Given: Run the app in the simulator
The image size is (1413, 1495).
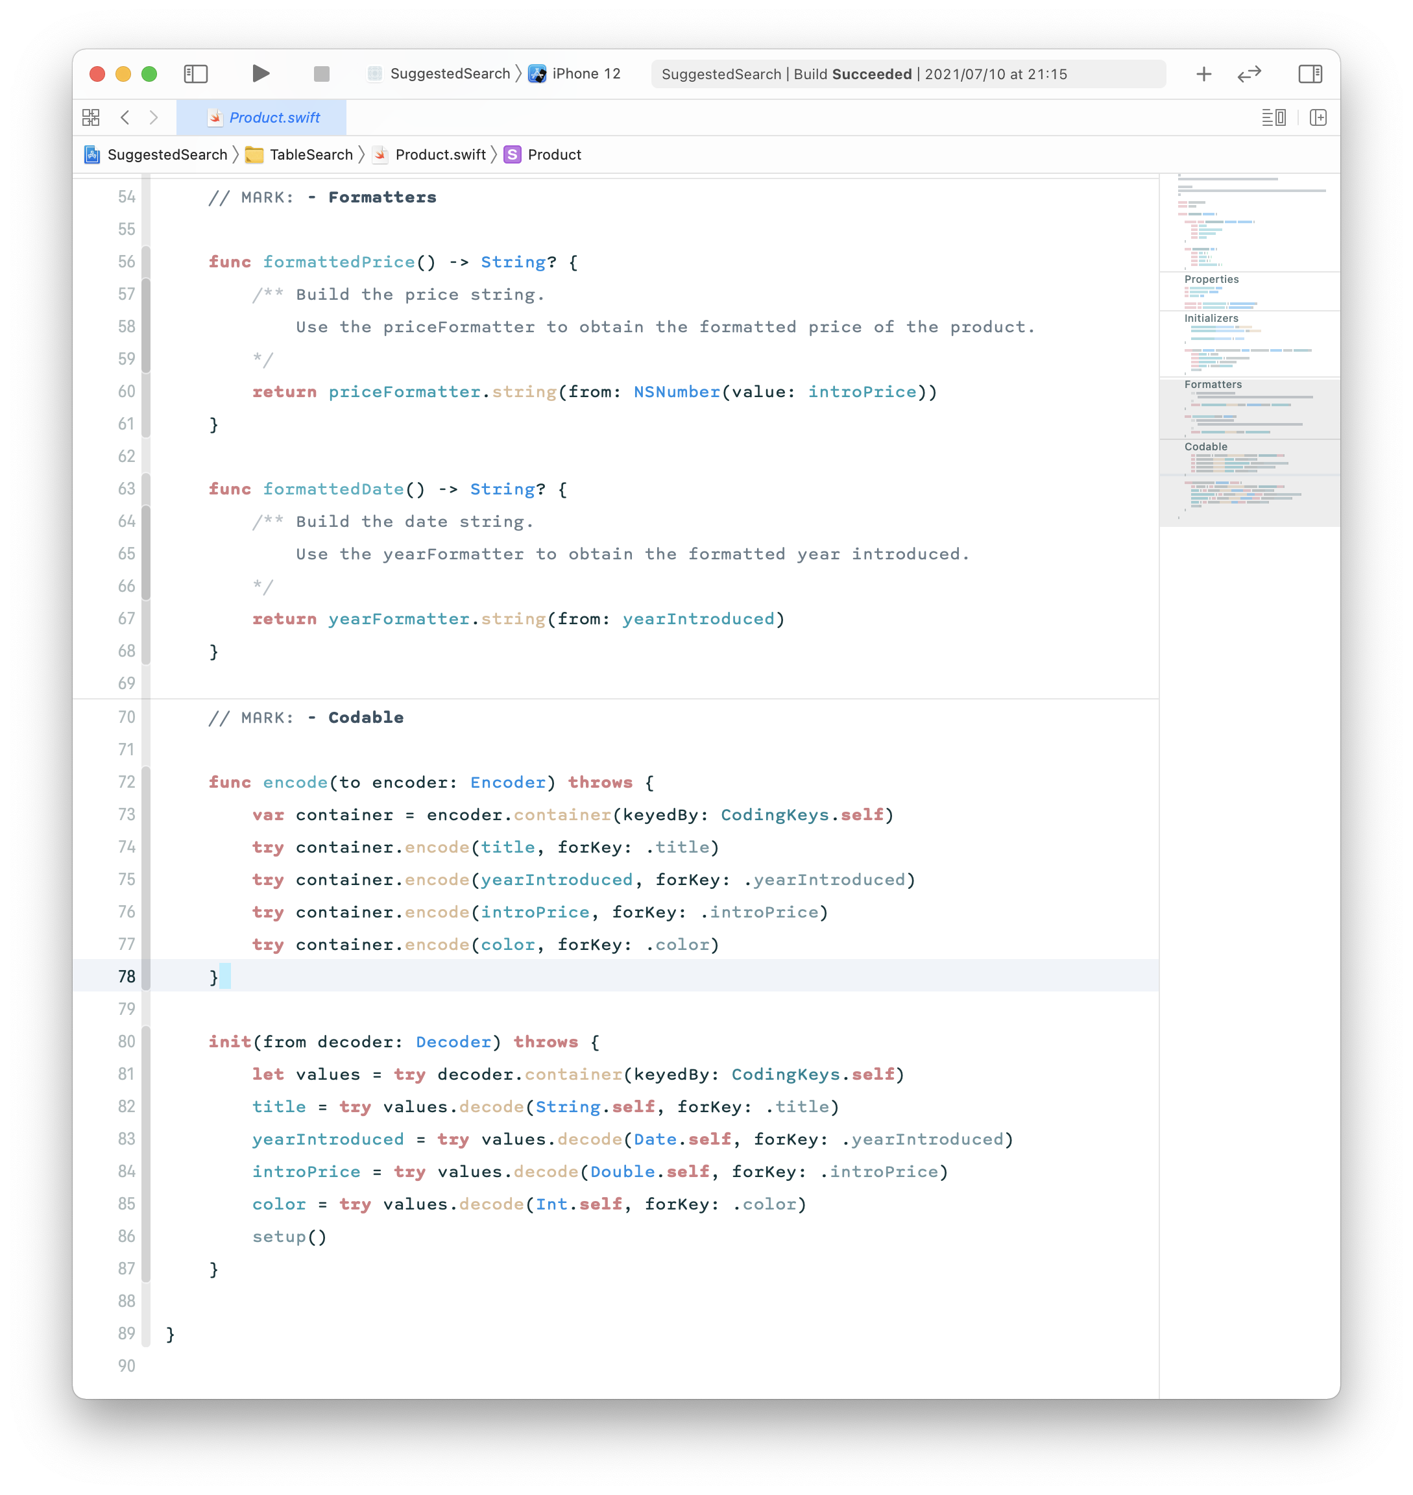Looking at the screenshot, I should pyautogui.click(x=261, y=74).
